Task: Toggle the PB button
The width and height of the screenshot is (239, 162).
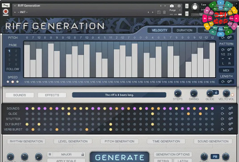Action: click(215, 157)
